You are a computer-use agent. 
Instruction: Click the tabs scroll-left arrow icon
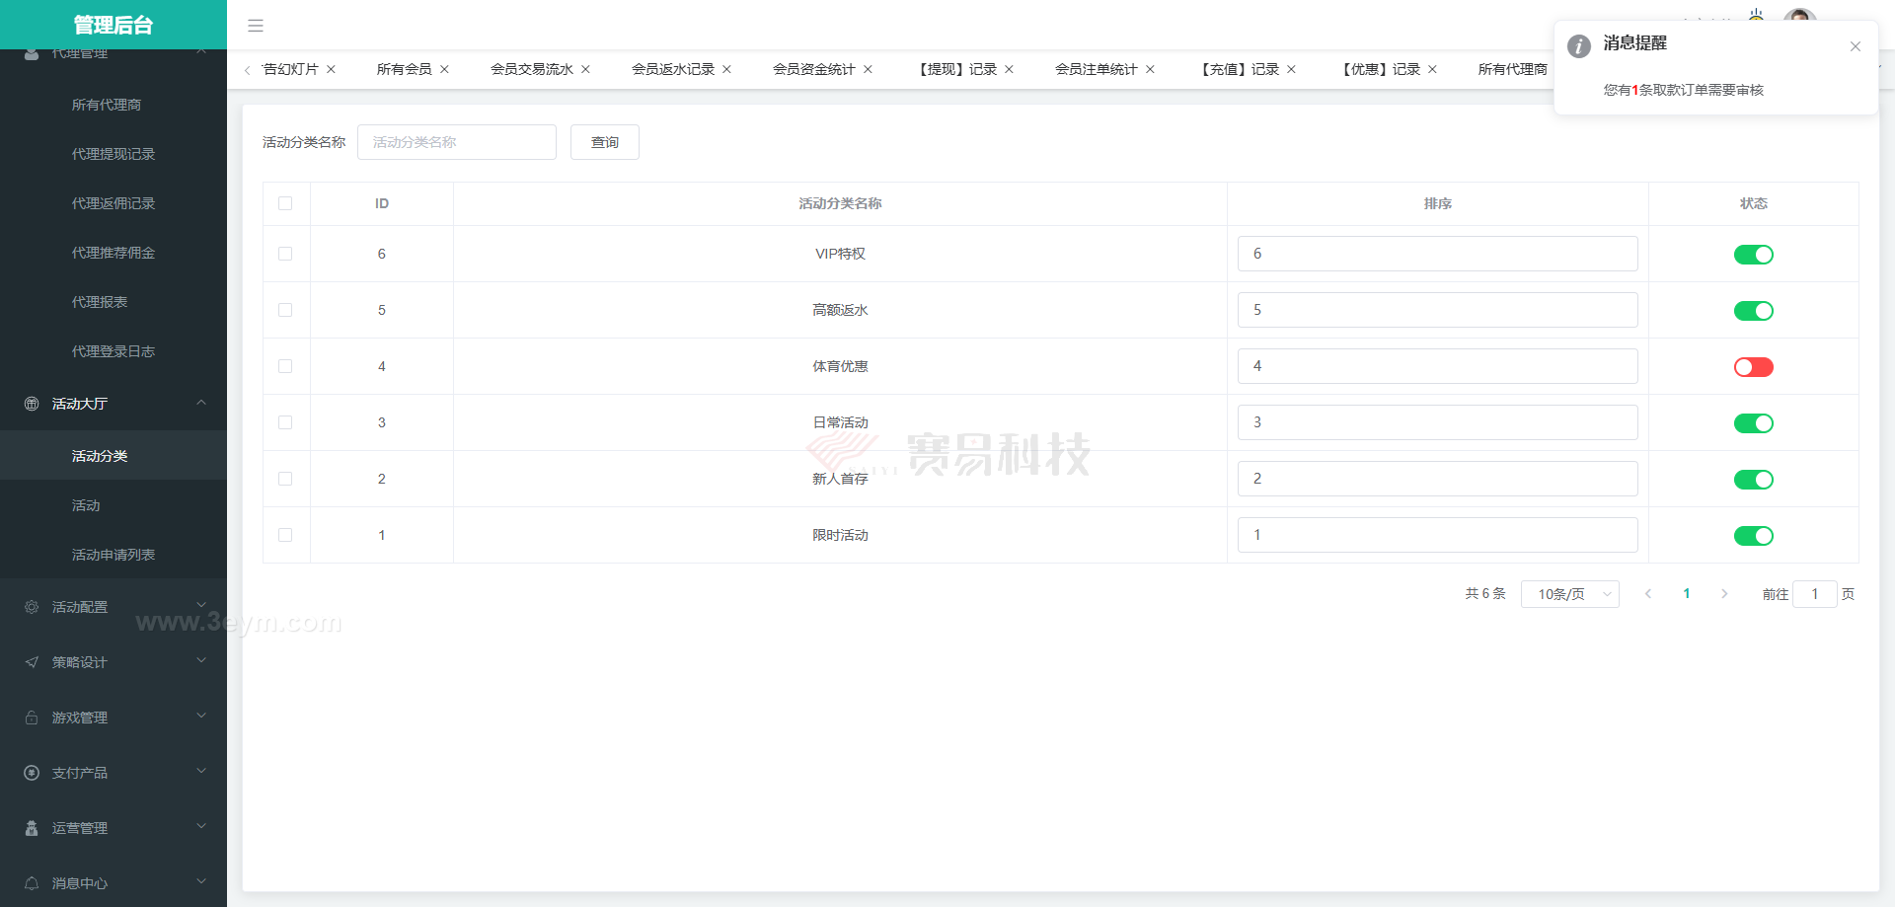click(247, 70)
